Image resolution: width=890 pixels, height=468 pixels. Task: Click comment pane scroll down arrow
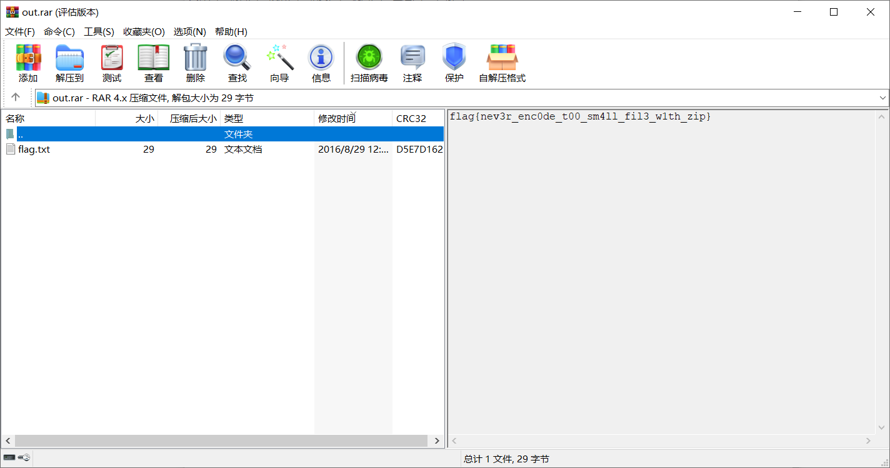pyautogui.click(x=881, y=428)
